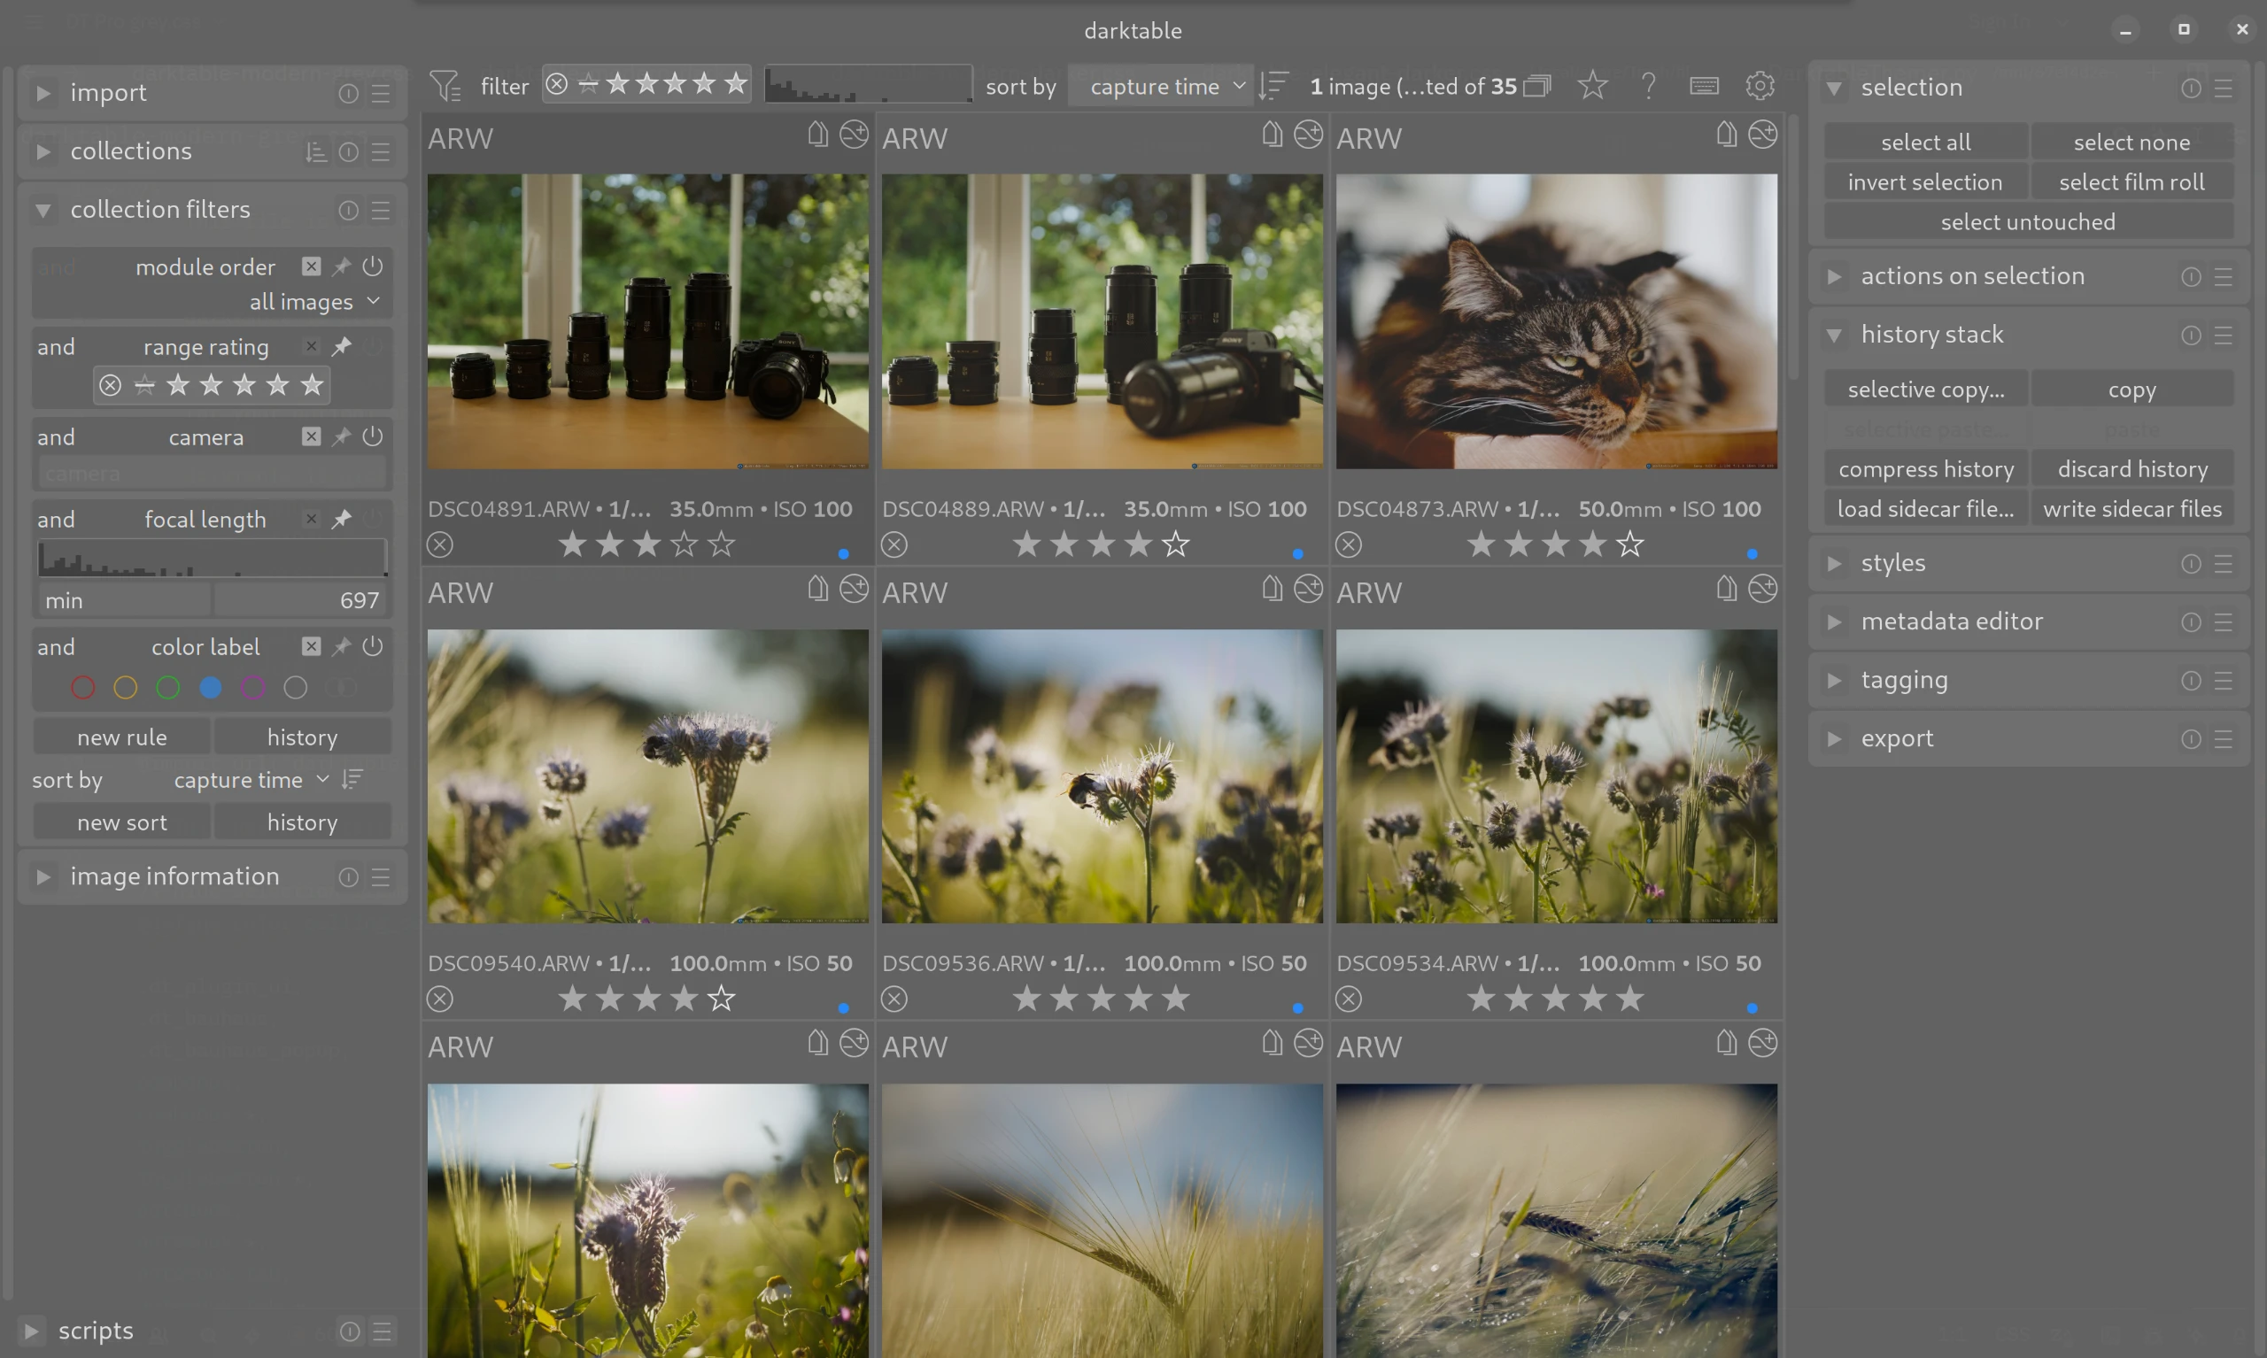Click the star overlays toggle in top bar
This screenshot has height=1358, width=2267.
[x=1592, y=86]
